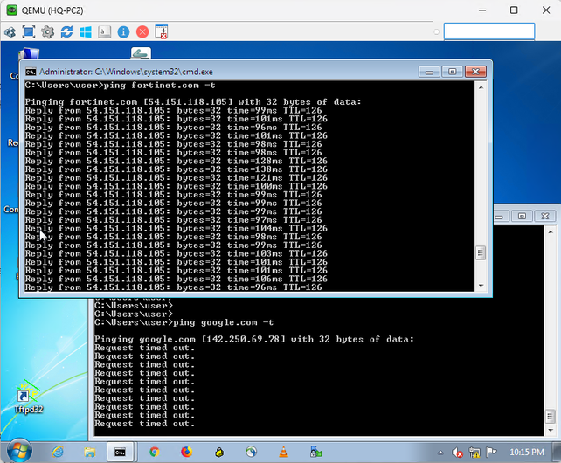Minimize the fortinet ping cmd window
This screenshot has height=463, width=561.
(429, 72)
